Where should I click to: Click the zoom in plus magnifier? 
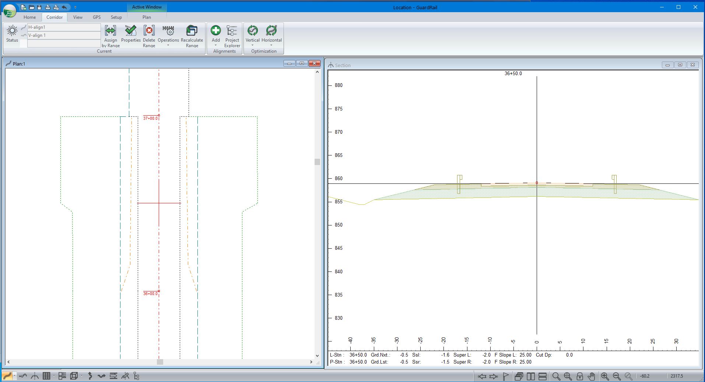(605, 376)
